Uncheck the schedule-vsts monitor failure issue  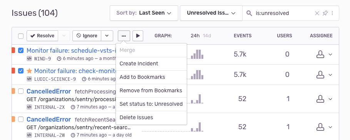coord(21,51)
